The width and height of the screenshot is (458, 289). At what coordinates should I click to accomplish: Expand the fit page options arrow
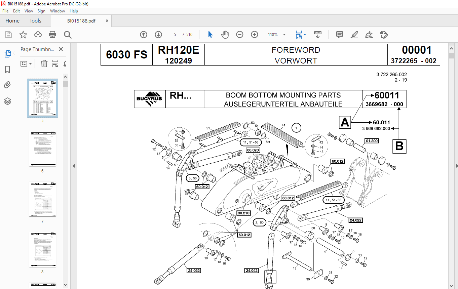[305, 35]
